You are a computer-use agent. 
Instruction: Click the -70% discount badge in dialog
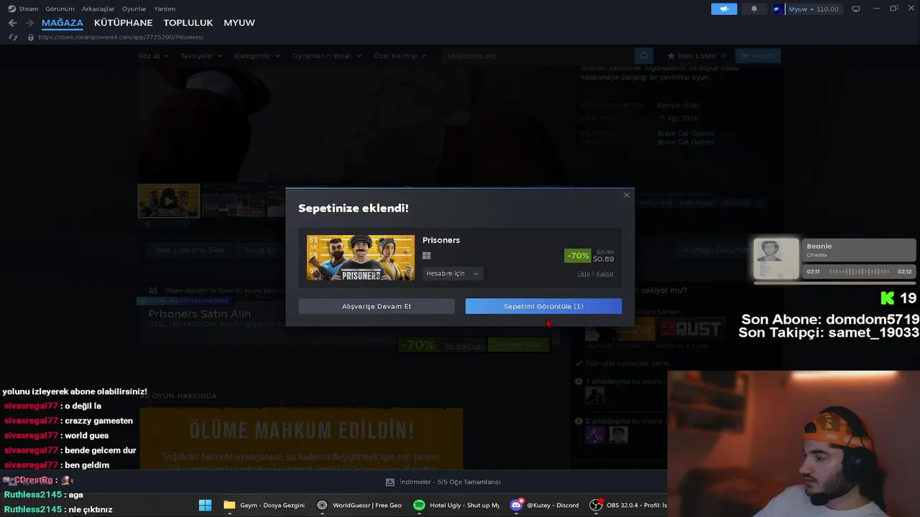point(577,256)
